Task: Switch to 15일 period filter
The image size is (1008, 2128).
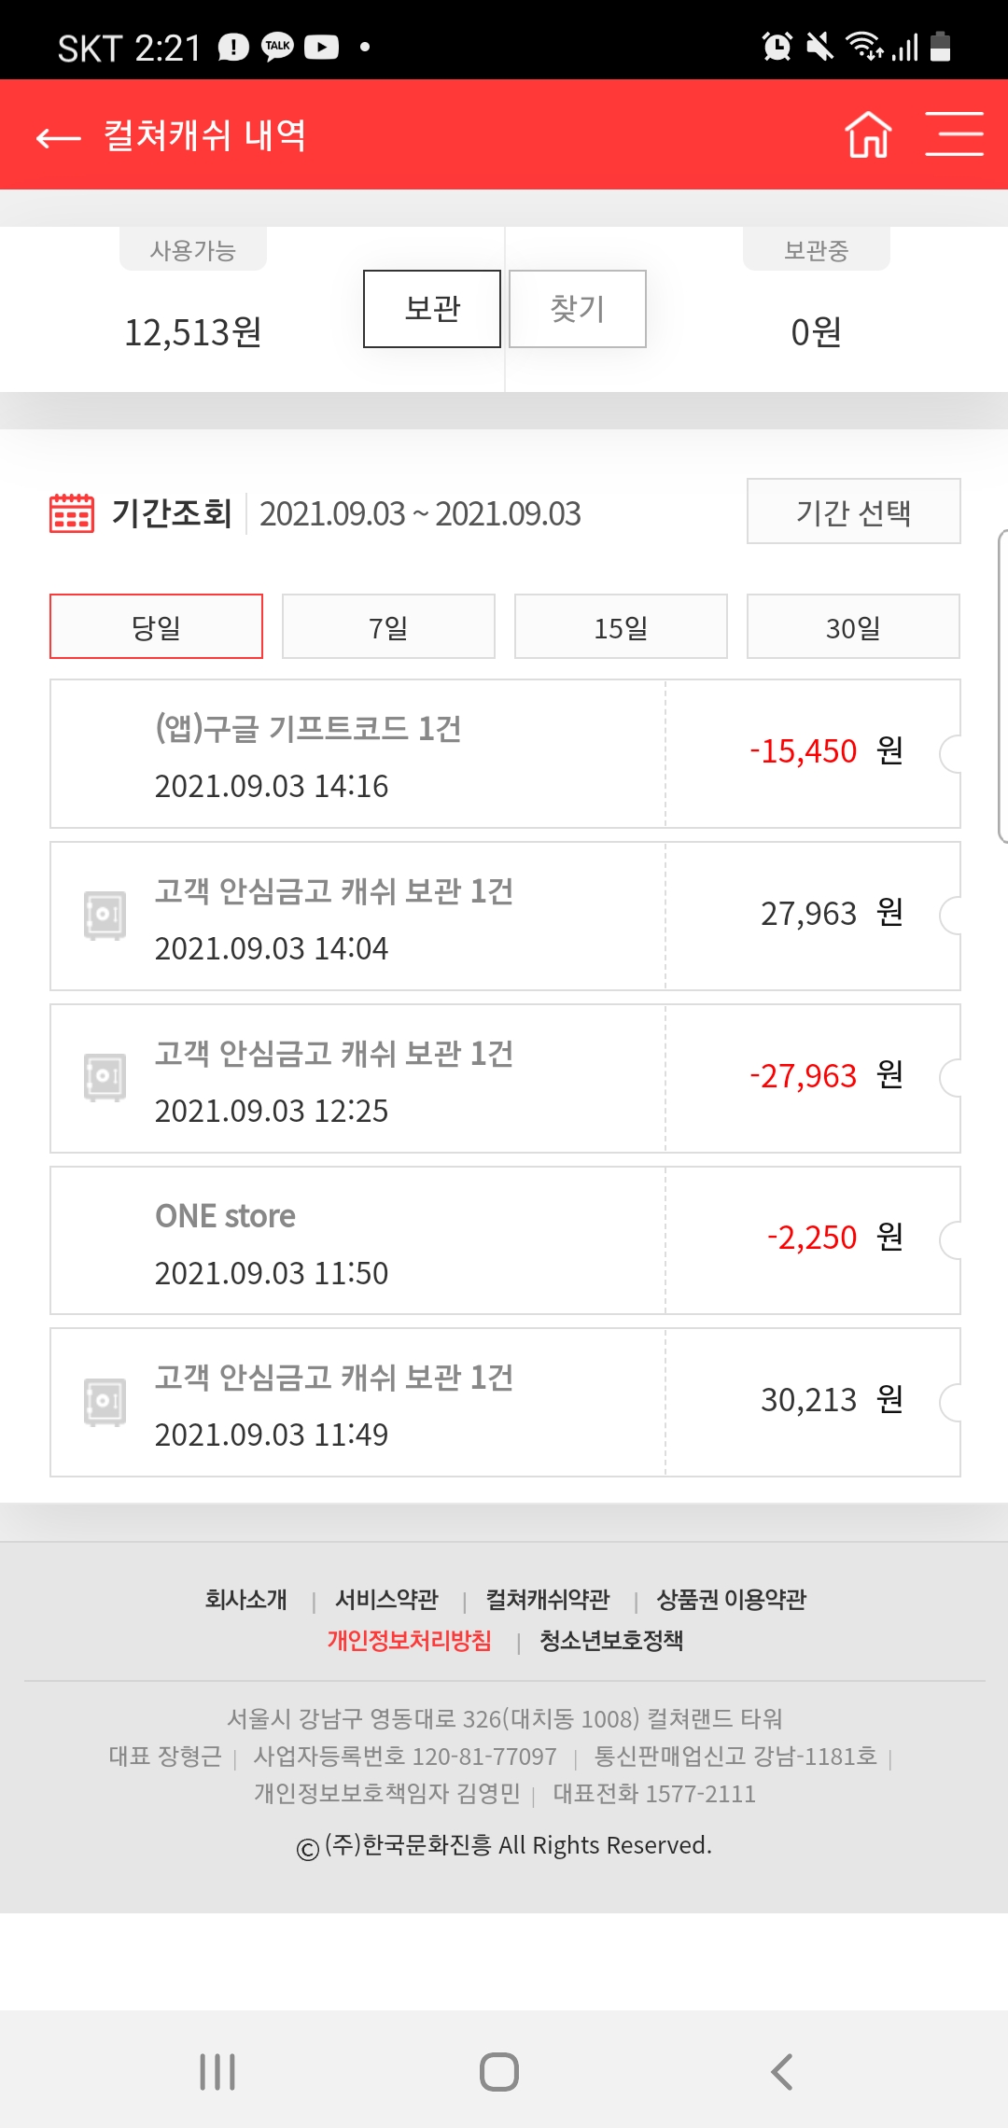Action: pyautogui.click(x=621, y=626)
